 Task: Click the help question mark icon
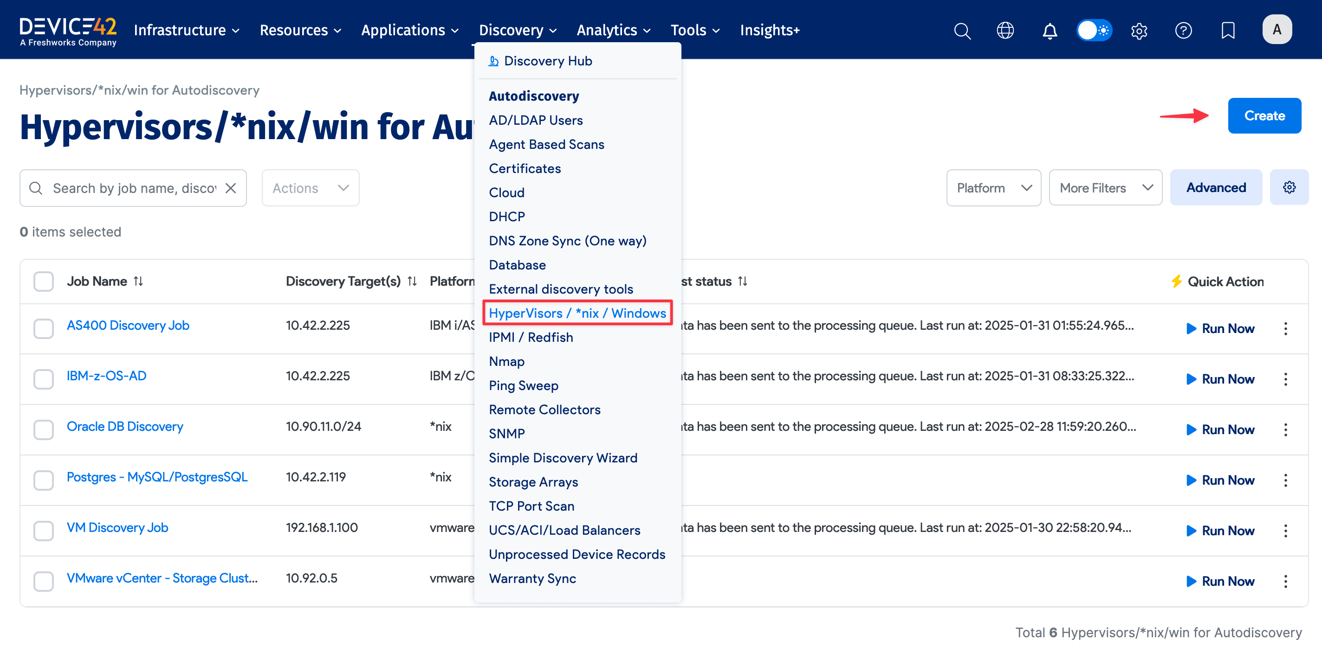tap(1183, 30)
